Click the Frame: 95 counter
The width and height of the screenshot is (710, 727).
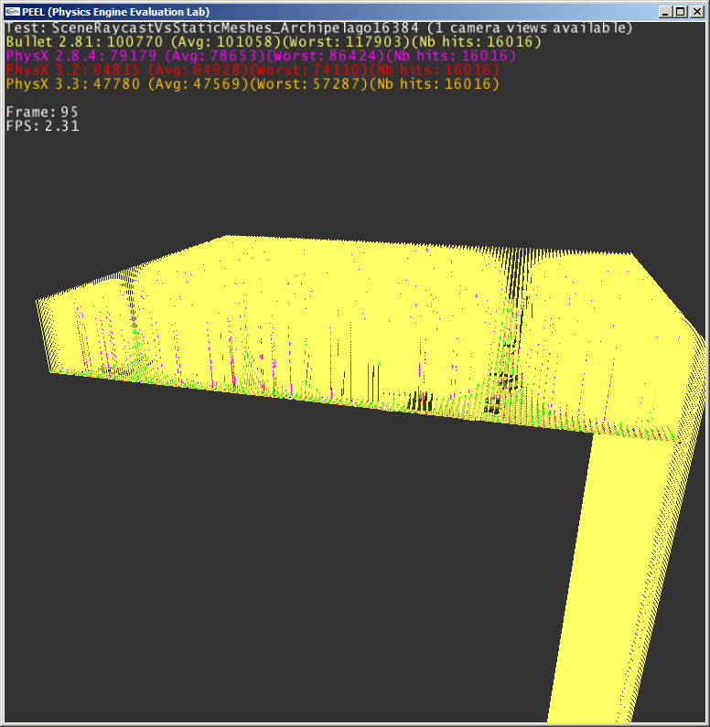tap(42, 112)
